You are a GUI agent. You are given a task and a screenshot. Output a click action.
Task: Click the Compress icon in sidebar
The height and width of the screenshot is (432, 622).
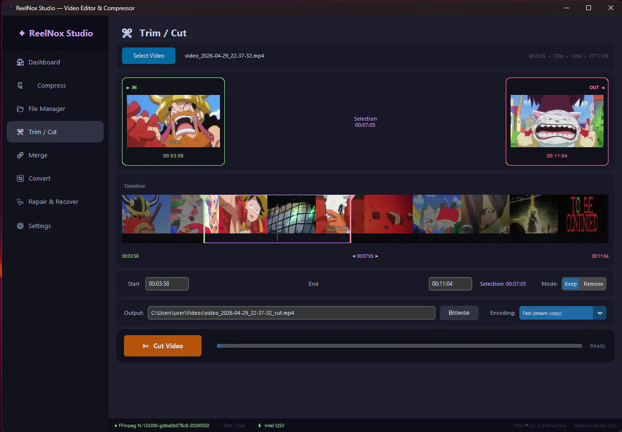[x=20, y=85]
